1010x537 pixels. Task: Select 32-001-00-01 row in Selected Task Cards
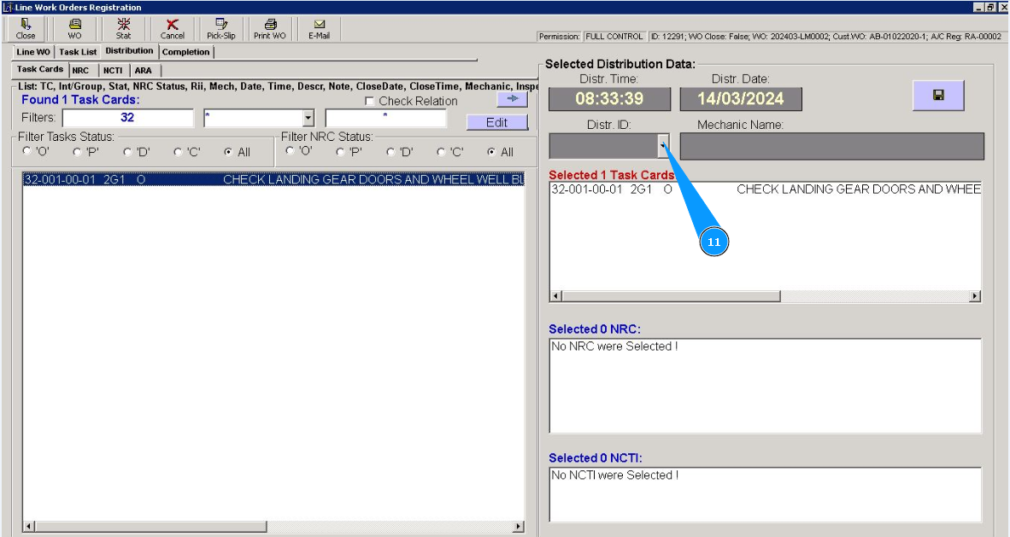click(766, 190)
